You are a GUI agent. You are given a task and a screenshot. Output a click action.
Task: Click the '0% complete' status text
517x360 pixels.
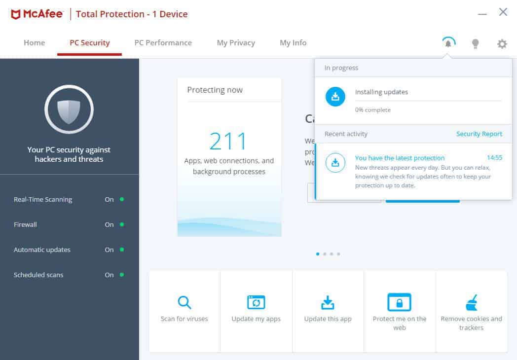coord(372,110)
